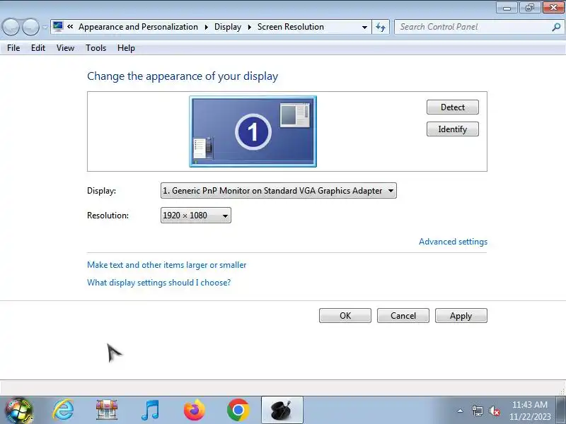Click the Screen Resolution breadcrumb
The width and height of the screenshot is (566, 424).
pyautogui.click(x=291, y=27)
